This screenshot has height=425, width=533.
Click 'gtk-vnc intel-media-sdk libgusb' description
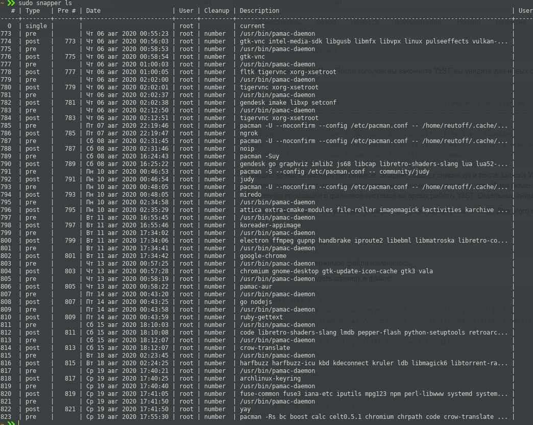click(x=374, y=41)
